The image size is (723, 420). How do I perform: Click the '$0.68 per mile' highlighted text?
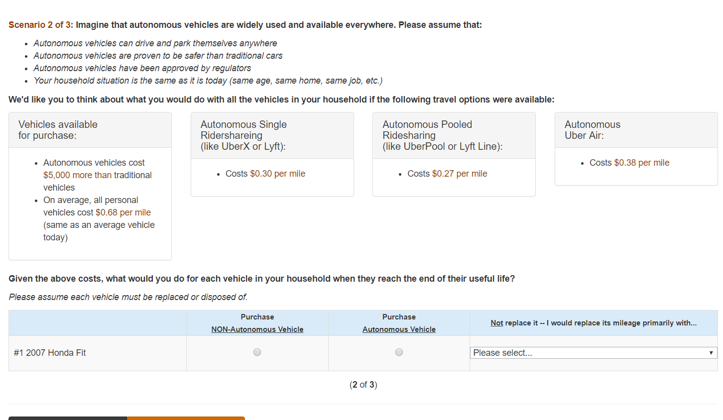tap(123, 212)
